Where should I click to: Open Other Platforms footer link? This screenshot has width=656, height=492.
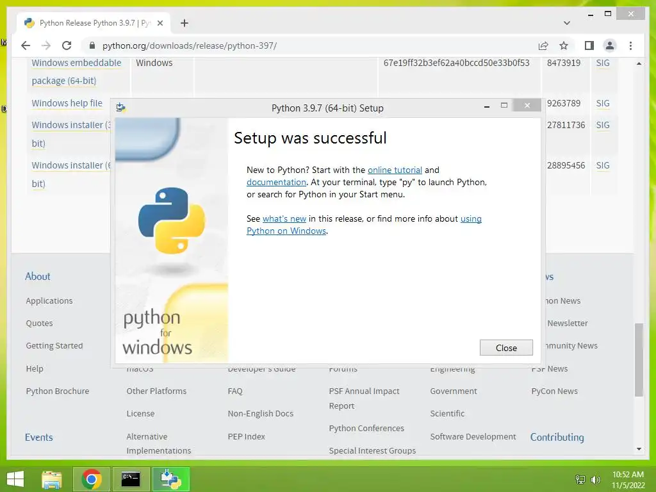[156, 391]
